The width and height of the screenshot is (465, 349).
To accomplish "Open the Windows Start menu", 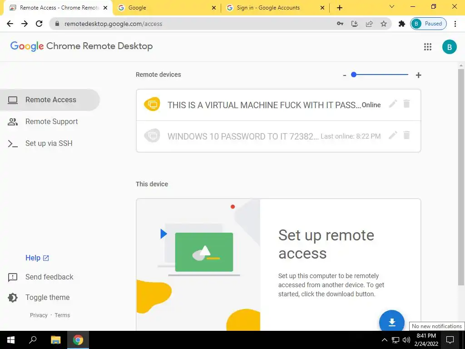I will tap(11, 340).
